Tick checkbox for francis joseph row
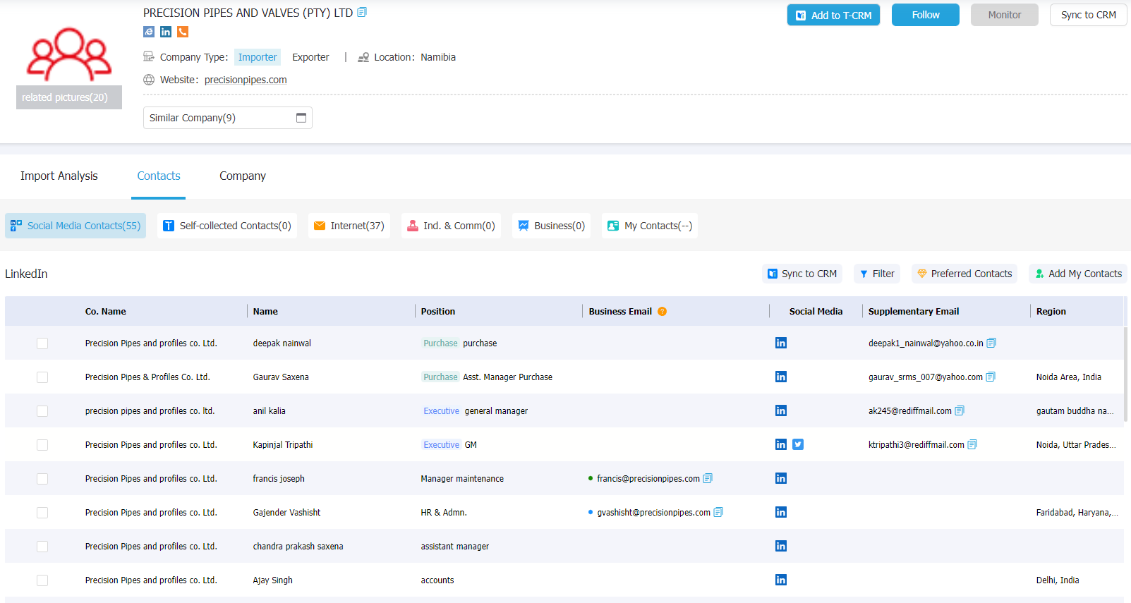Image resolution: width=1131 pixels, height=603 pixels. click(42, 479)
